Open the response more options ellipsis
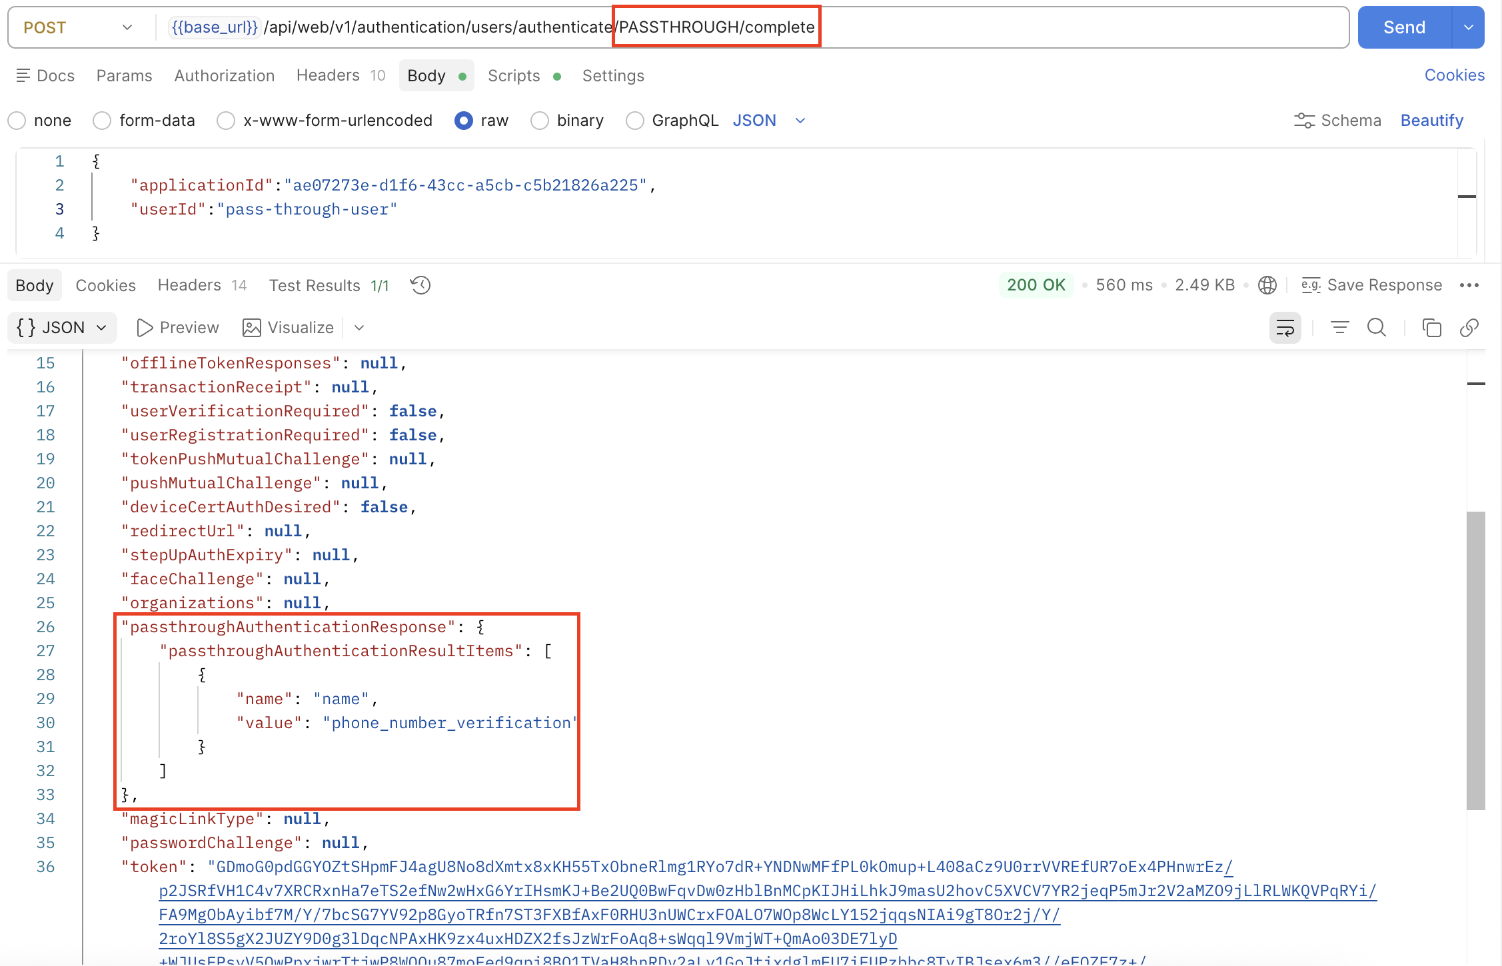1502x966 pixels. (1469, 285)
